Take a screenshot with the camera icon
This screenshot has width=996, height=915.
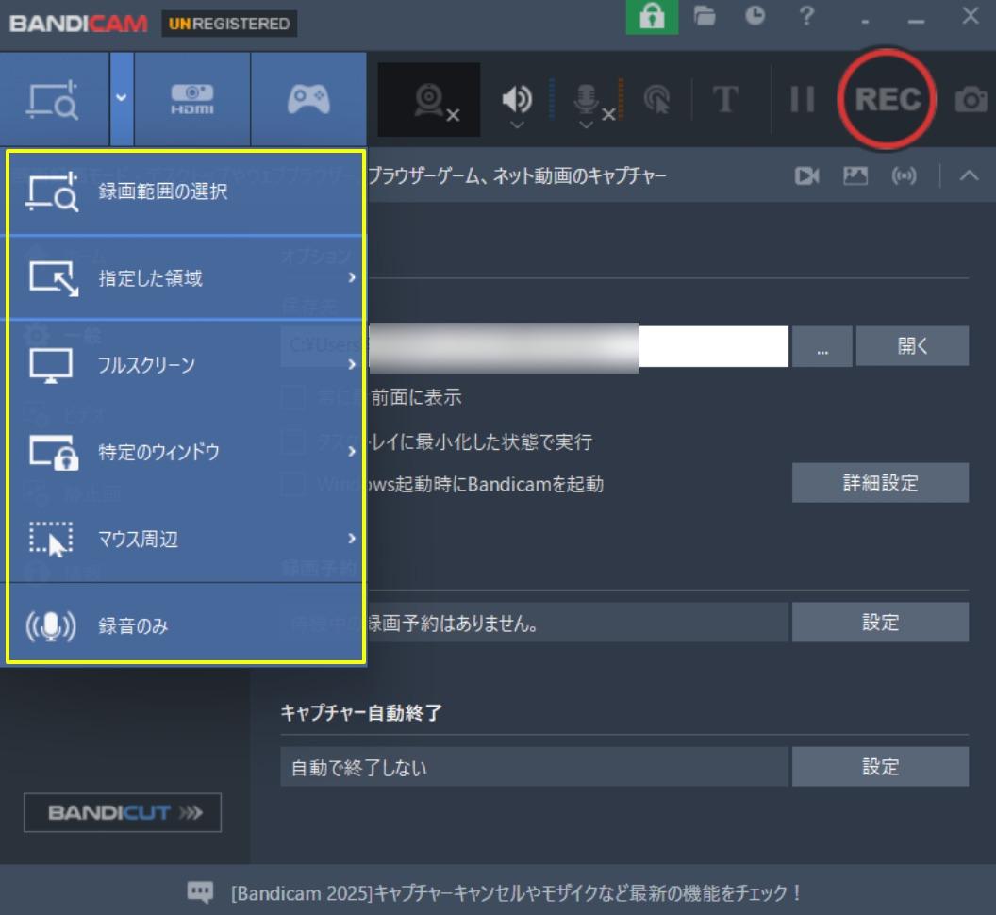coord(971,100)
